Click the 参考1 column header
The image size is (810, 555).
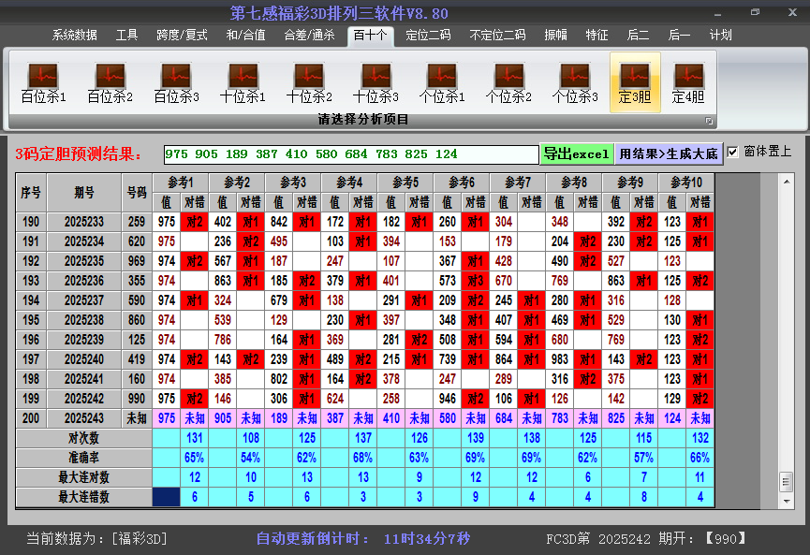click(x=180, y=182)
